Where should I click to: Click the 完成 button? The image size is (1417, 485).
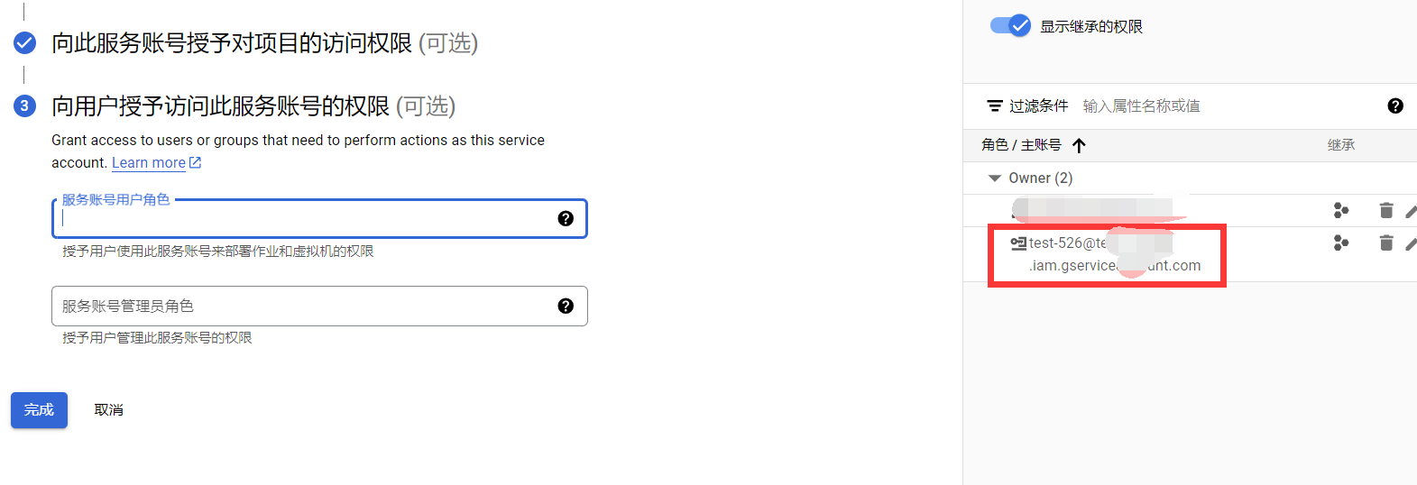pyautogui.click(x=39, y=410)
